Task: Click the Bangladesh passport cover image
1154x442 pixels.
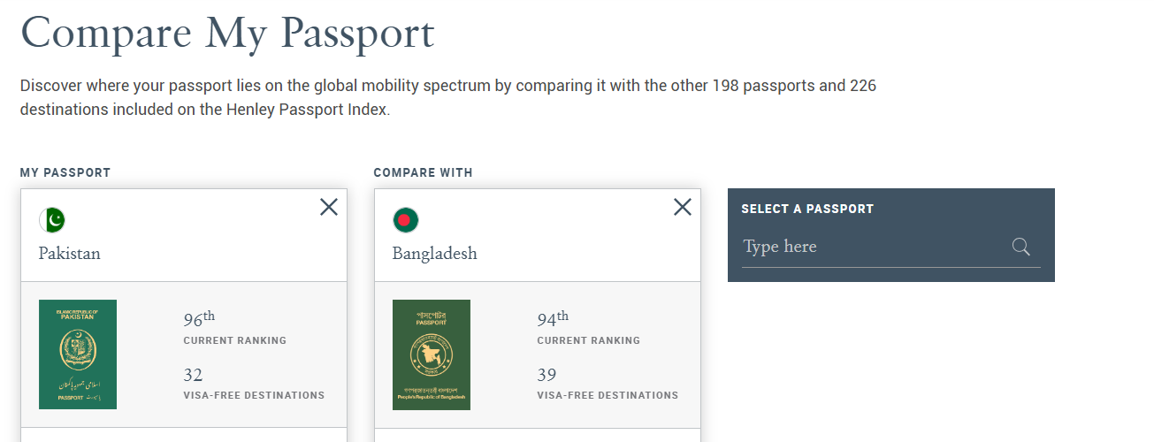Action: [432, 354]
